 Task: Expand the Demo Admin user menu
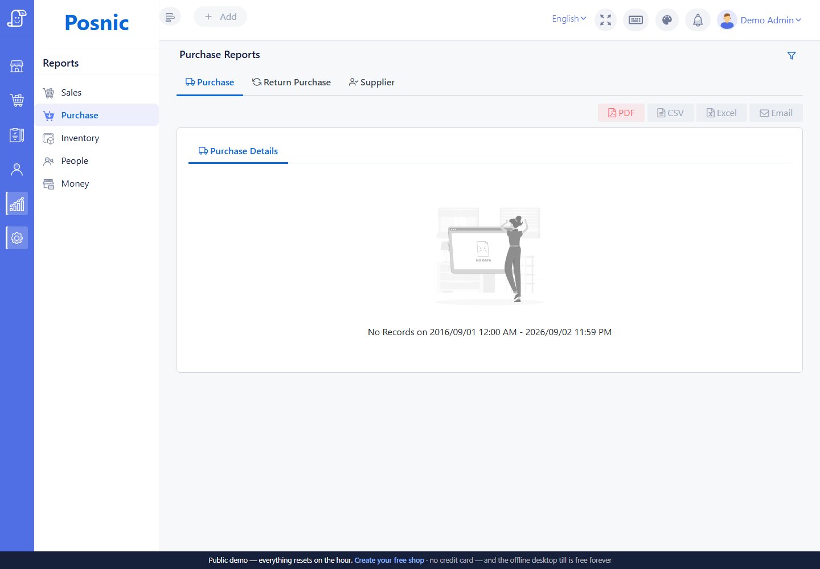(770, 20)
